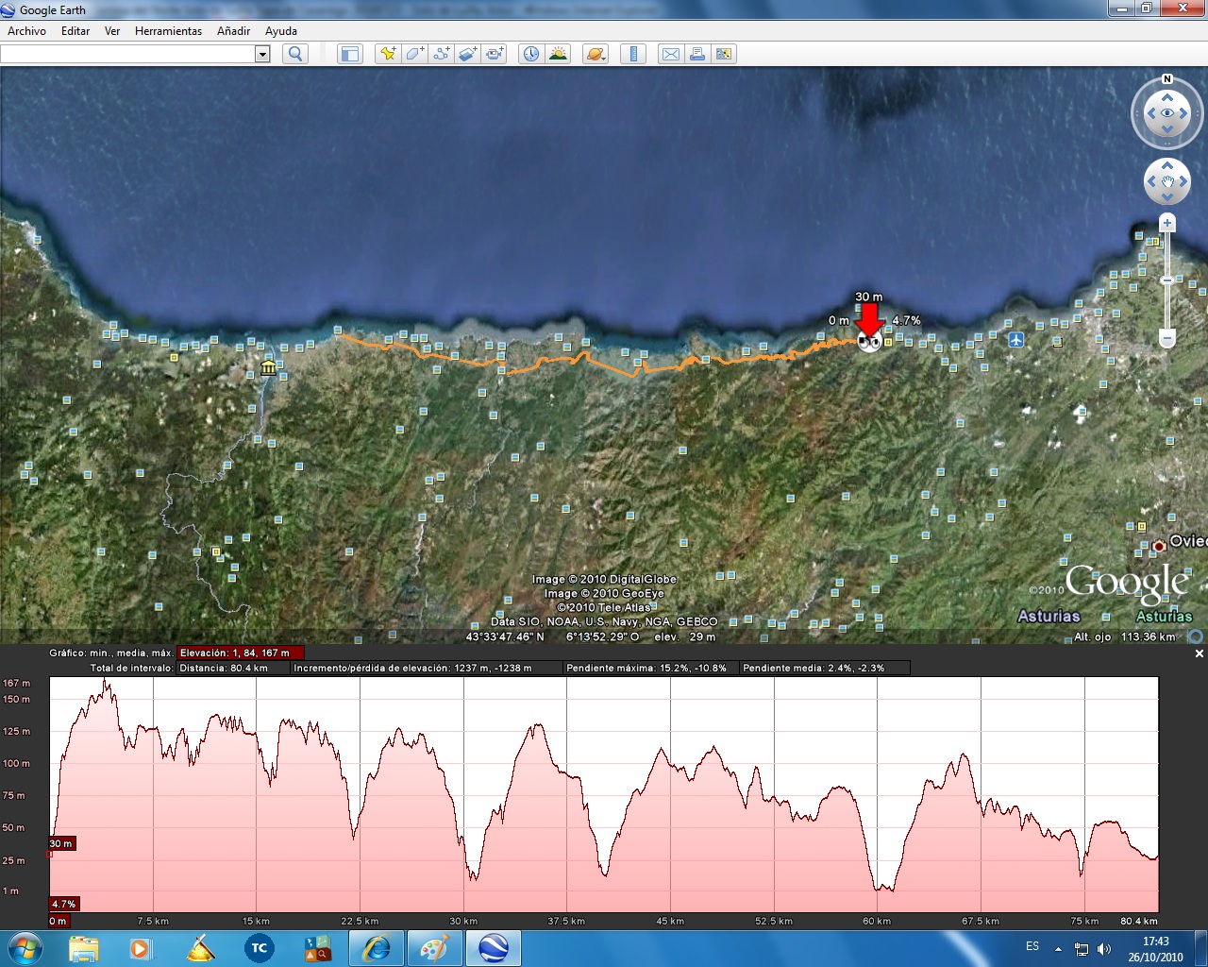The height and width of the screenshot is (967, 1208).
Task: Zoom out with the minus button
Action: [1167, 338]
